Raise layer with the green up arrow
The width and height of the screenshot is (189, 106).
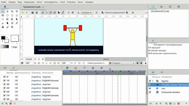click(x=157, y=103)
